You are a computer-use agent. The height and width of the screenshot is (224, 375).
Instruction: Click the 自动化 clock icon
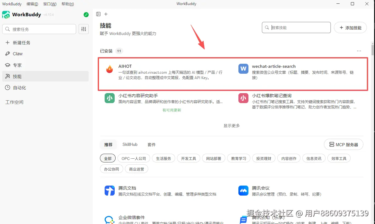click(8, 87)
